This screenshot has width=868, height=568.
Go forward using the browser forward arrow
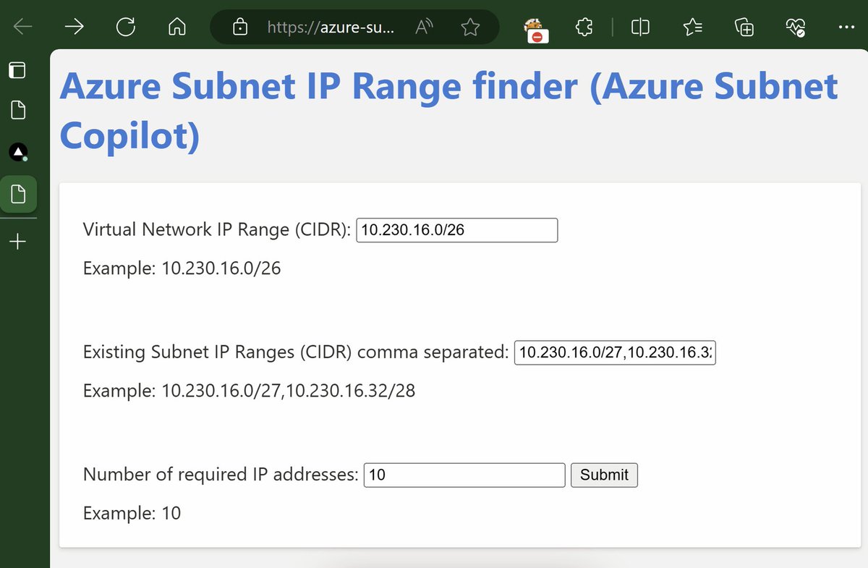click(x=75, y=27)
